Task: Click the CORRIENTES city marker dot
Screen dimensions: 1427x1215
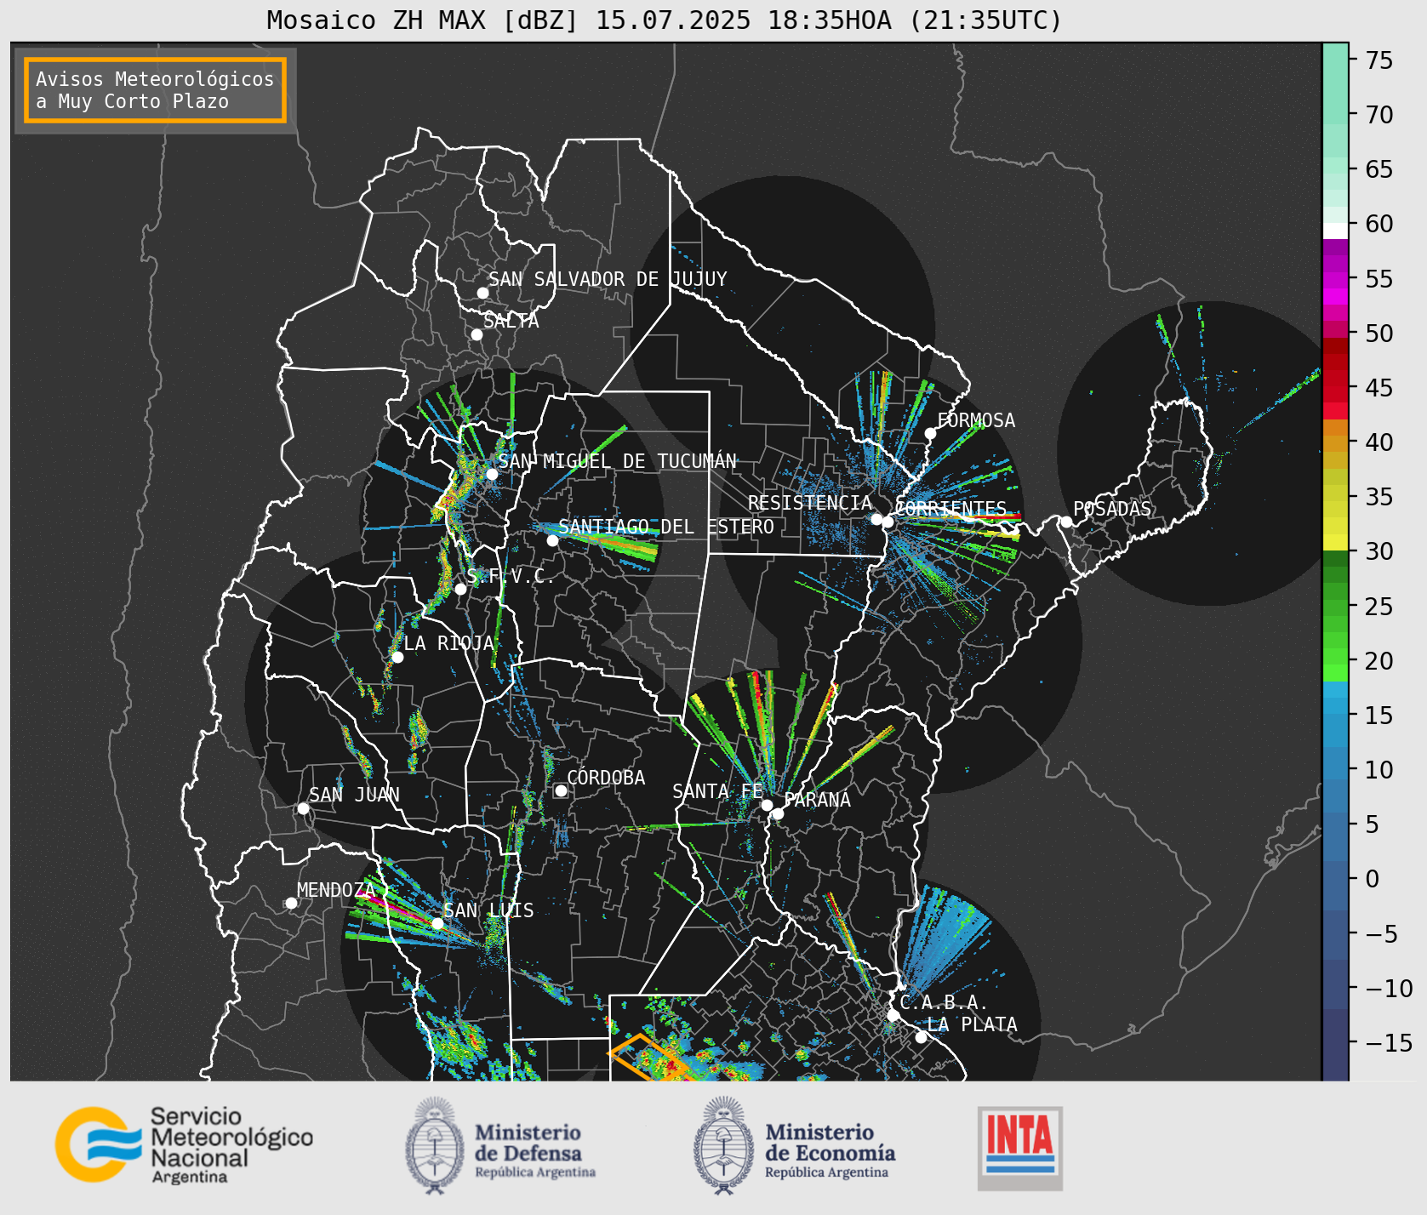Action: [x=888, y=522]
